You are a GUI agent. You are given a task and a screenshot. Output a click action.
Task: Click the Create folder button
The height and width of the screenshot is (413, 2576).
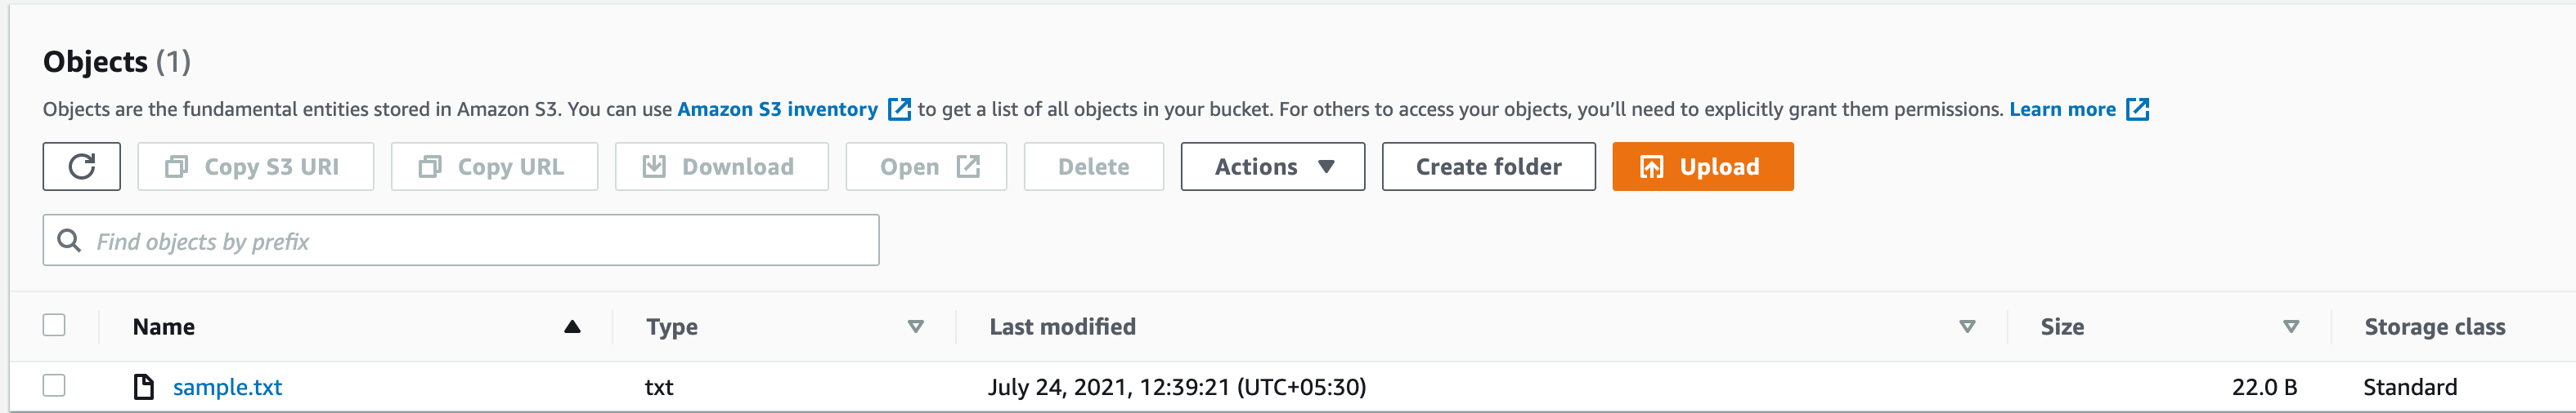(1488, 167)
